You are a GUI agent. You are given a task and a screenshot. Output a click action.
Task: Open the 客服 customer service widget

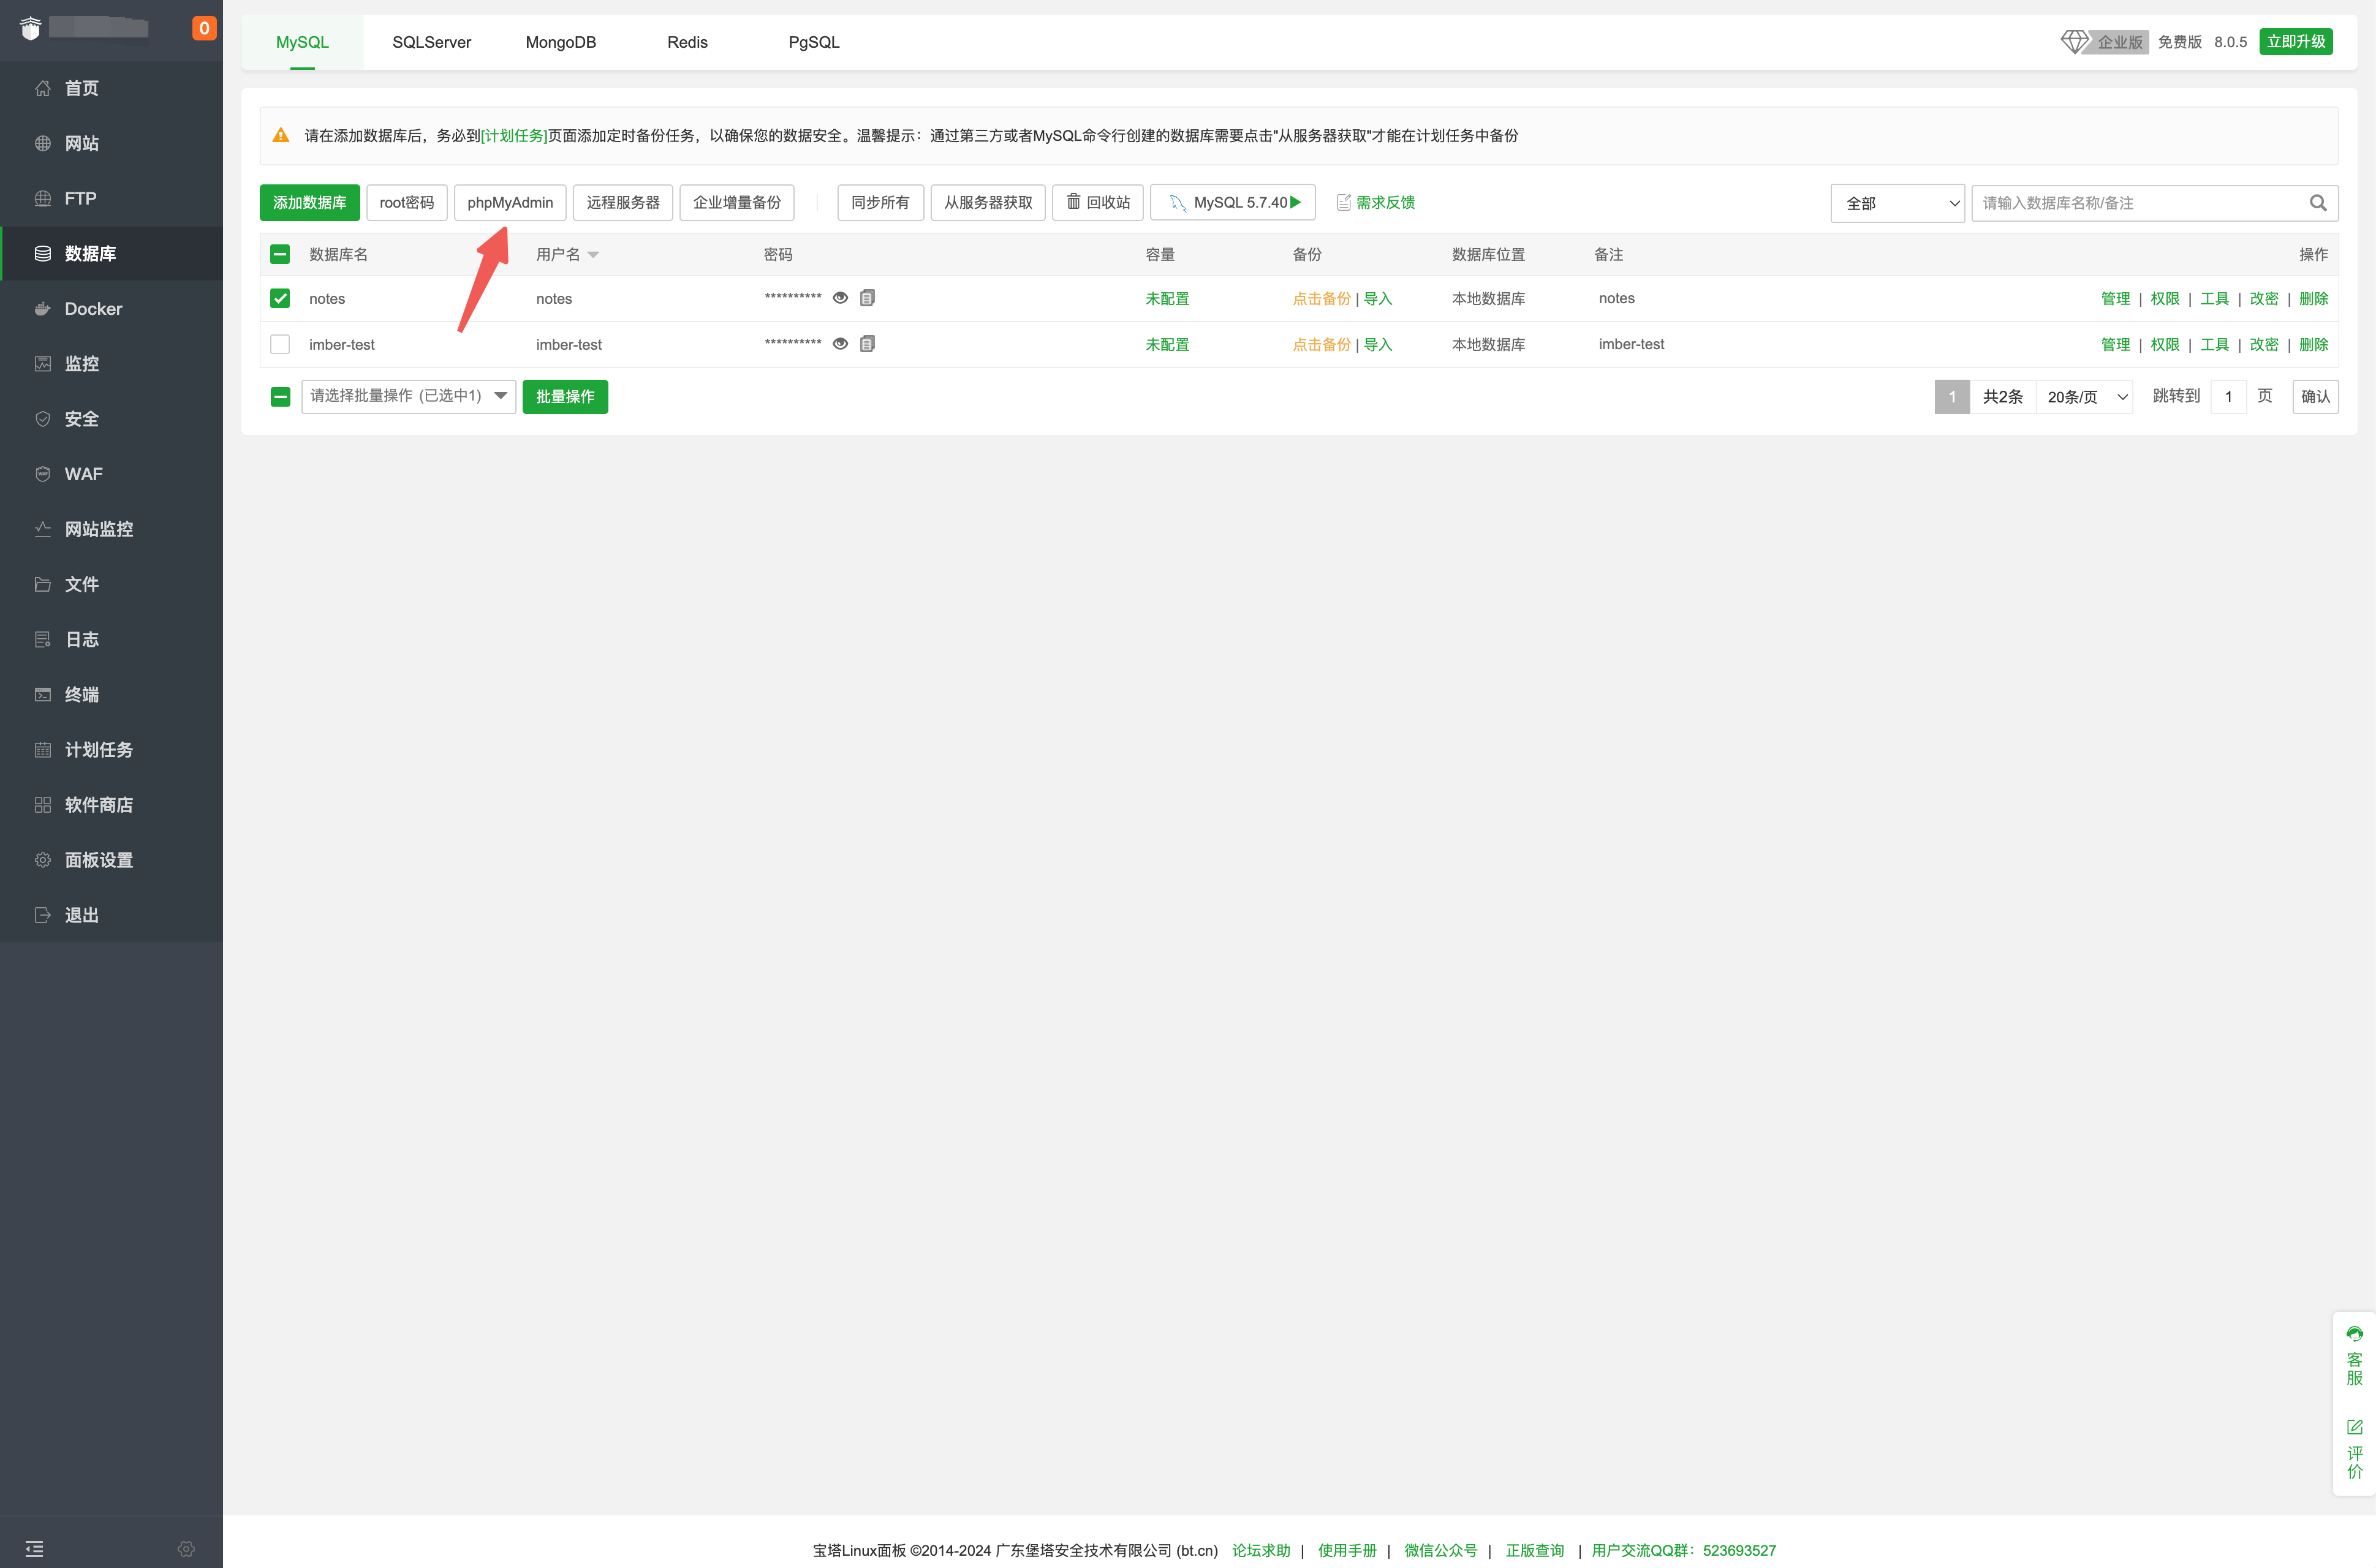[x=2354, y=1356]
